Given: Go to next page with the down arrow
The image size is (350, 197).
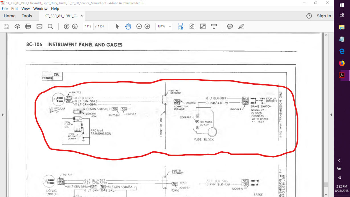Looking at the screenshot, I should pyautogui.click(x=75, y=27).
